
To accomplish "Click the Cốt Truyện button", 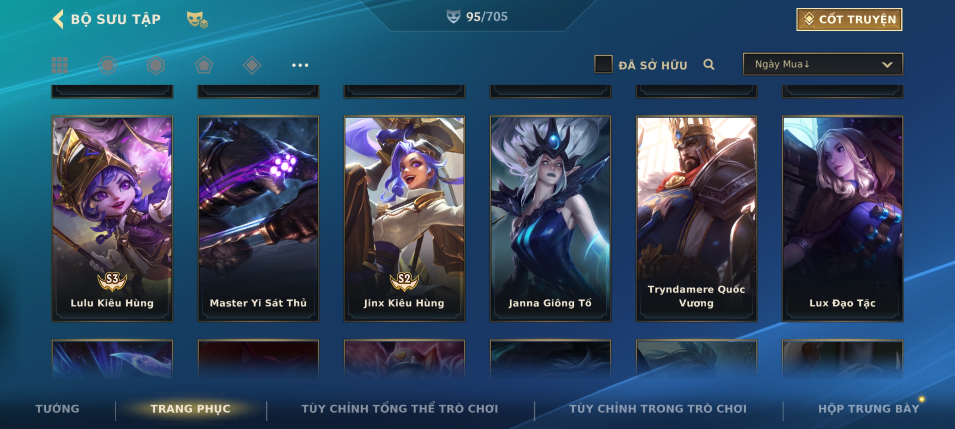I will (x=849, y=19).
